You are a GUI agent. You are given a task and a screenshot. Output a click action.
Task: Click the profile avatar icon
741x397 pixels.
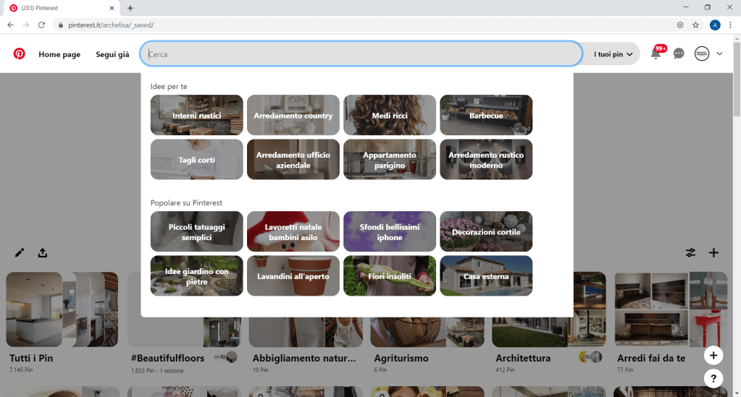click(x=701, y=54)
